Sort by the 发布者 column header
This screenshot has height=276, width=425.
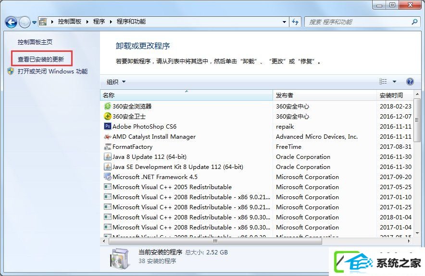pyautogui.click(x=325, y=95)
